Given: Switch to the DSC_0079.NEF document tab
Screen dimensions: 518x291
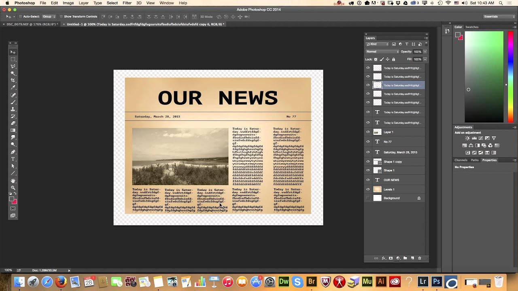Looking at the screenshot, I should (x=31, y=24).
